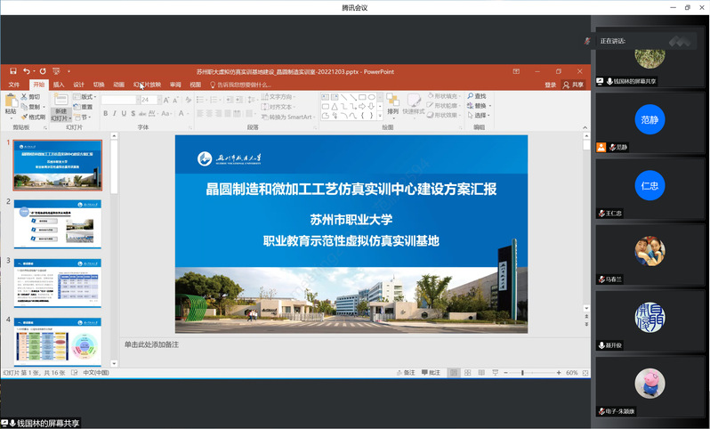Switch to the Design (设计) tab

pos(79,85)
